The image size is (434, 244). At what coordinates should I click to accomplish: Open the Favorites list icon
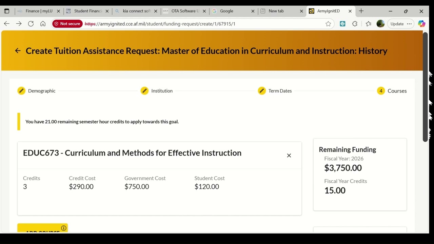[369, 24]
